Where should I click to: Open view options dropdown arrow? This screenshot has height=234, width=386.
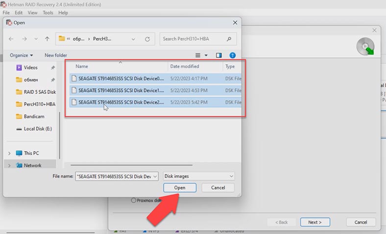pyautogui.click(x=206, y=55)
